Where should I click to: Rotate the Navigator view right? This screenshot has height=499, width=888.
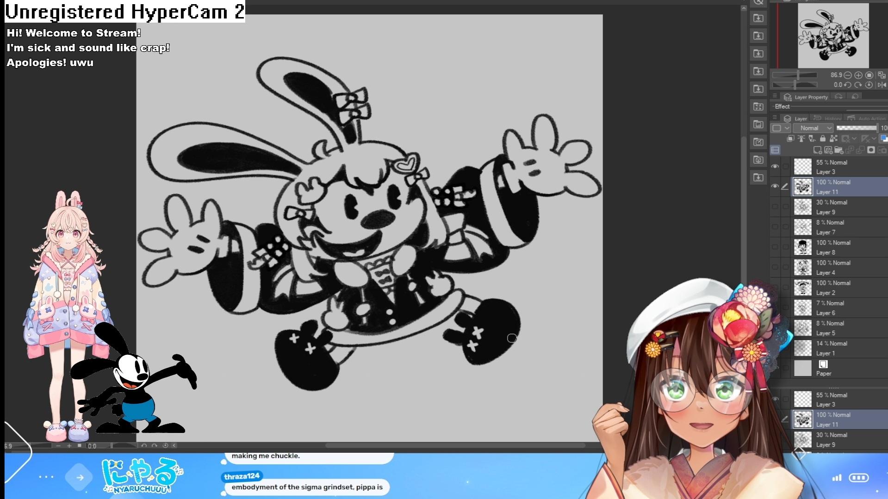(858, 85)
